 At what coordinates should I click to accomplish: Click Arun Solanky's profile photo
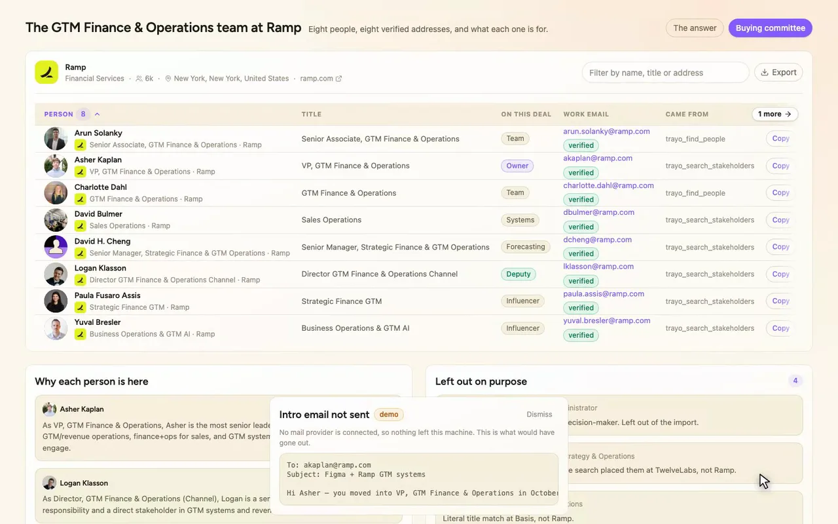click(x=56, y=139)
